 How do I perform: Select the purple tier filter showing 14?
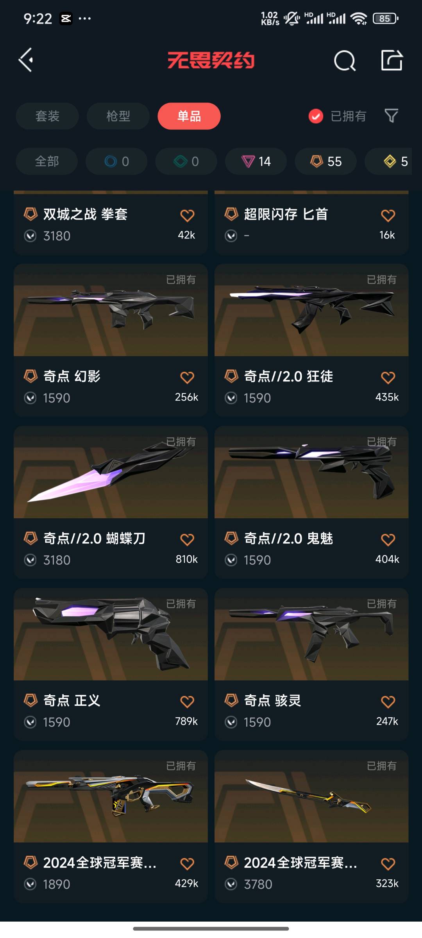coord(256,161)
